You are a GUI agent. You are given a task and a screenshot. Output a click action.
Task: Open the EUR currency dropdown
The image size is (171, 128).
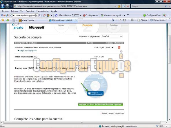pyautogui.click(x=110, y=47)
